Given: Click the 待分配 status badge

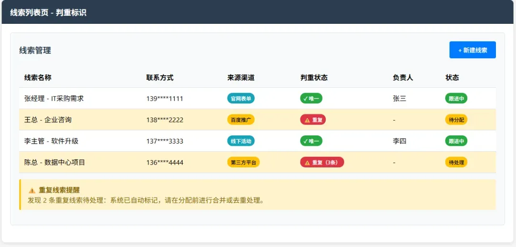Looking at the screenshot, I should coord(456,120).
